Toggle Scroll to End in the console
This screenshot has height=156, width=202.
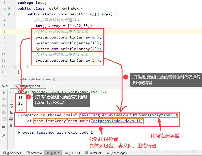(x=11, y=112)
